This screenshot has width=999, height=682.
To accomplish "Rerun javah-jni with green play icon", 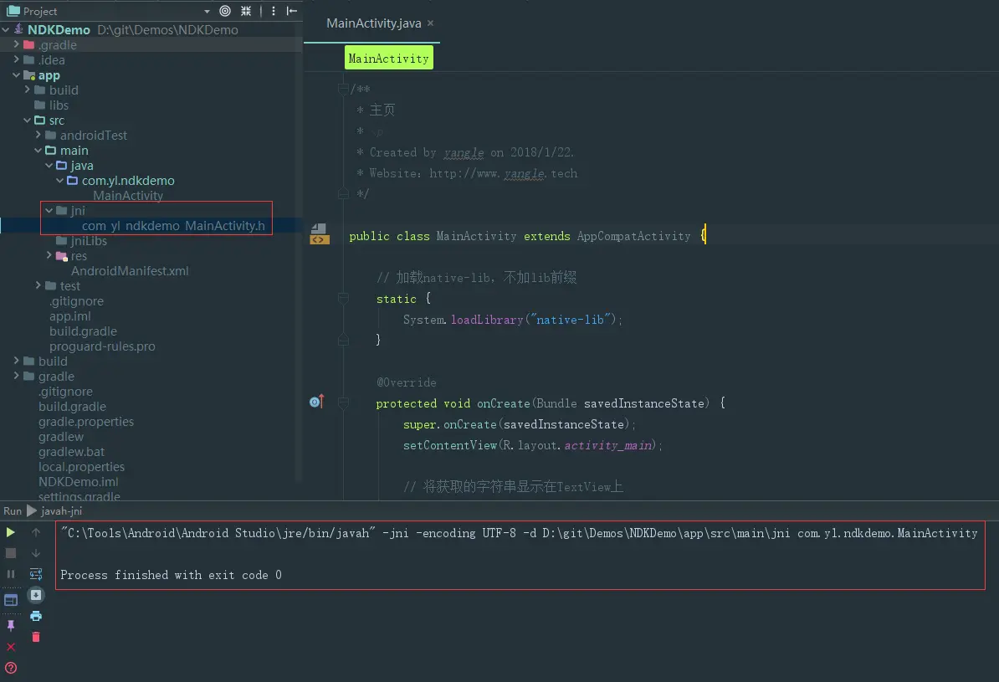I will tap(11, 532).
